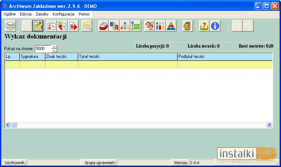Open the Konfiguracja menu
This screenshot has width=281, height=167.
pyautogui.click(x=63, y=14)
